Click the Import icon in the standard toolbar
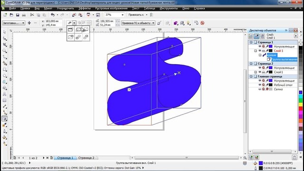Screen dimensions: 304x171 (74, 15)
